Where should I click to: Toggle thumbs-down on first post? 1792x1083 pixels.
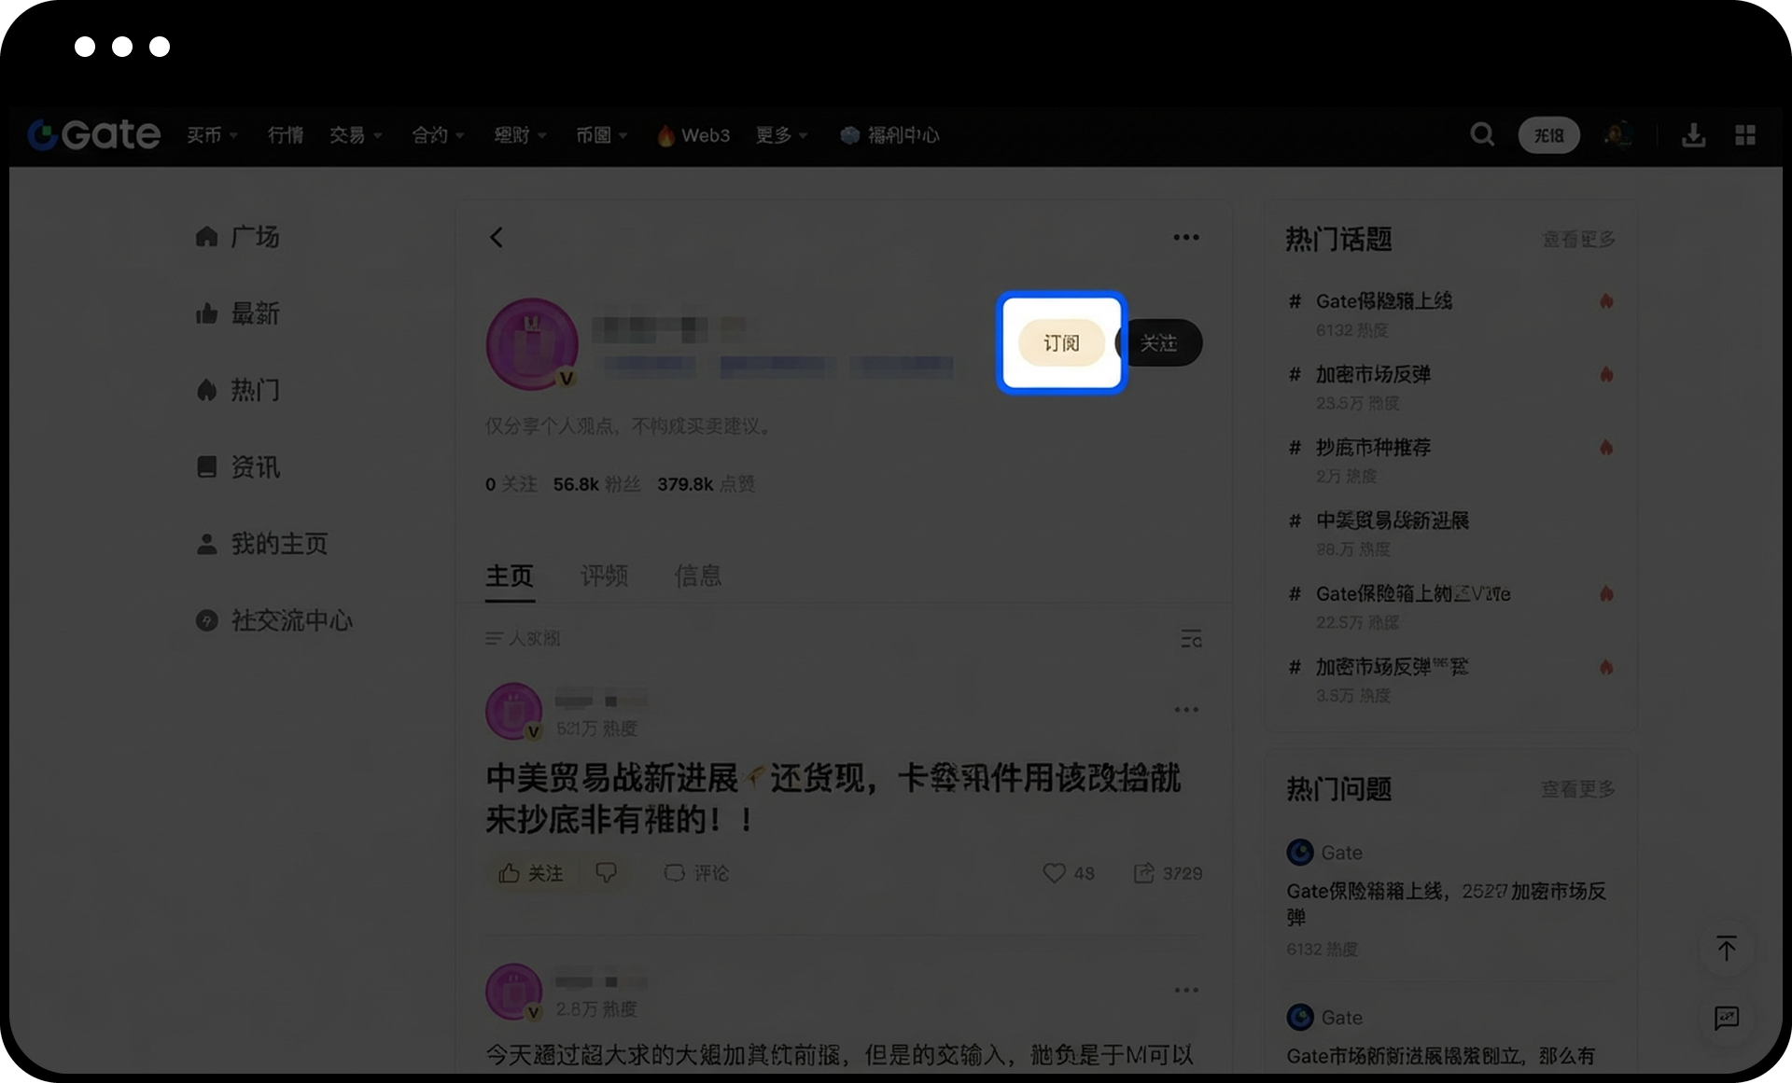click(607, 873)
